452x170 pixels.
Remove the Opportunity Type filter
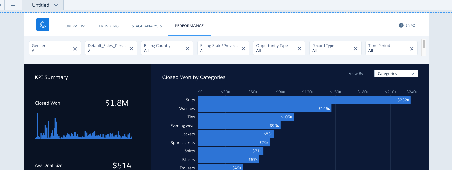pyautogui.click(x=299, y=48)
